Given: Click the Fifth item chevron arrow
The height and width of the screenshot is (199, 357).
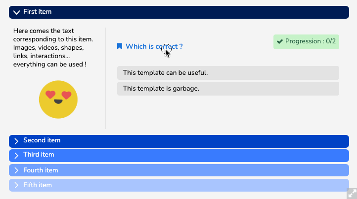Looking at the screenshot, I should coord(16,185).
